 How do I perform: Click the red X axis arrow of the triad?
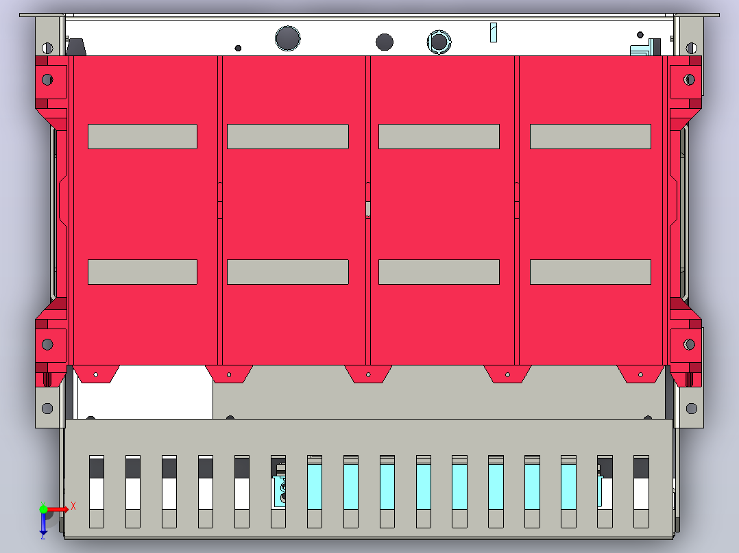click(58, 510)
